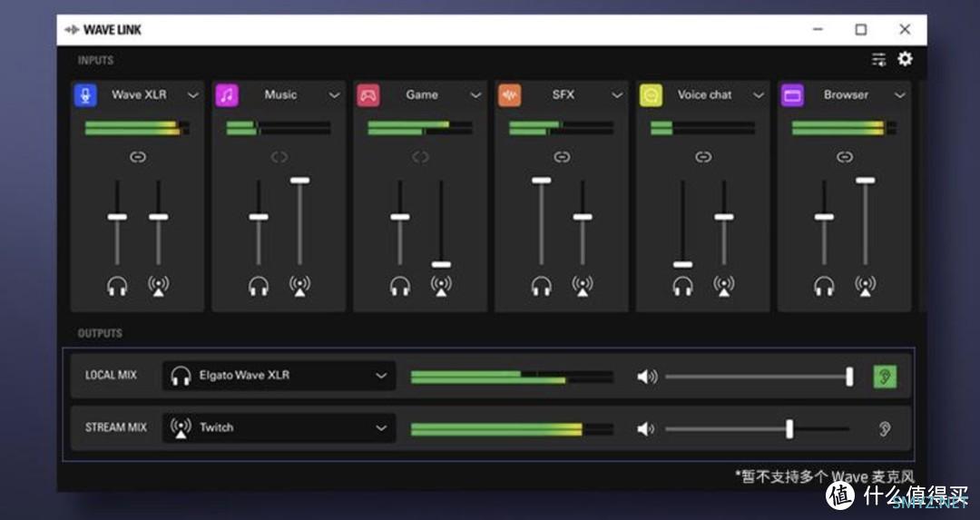
Task: Expand the Voice chat channel dropdown
Action: 758,95
